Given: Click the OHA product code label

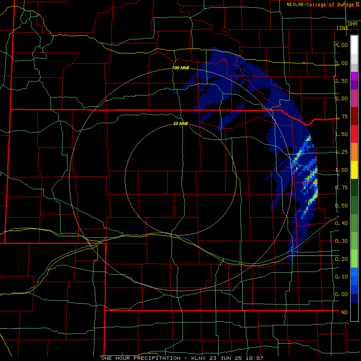Looking at the screenshot, I should coord(353,24).
